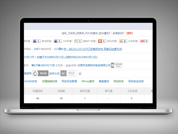
Task: Click the 可信百科 未认证 badge
Action: coord(117,65)
